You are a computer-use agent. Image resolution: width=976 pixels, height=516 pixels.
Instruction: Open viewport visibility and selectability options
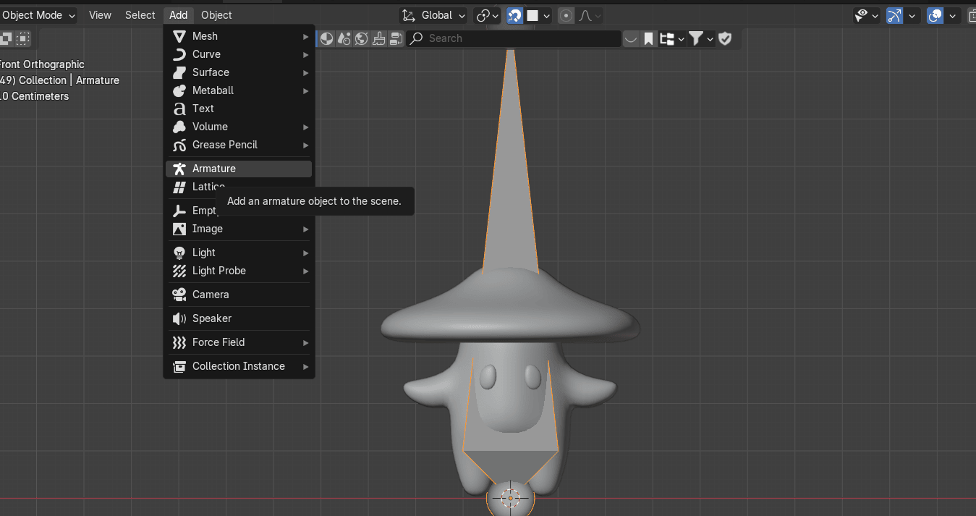(865, 15)
